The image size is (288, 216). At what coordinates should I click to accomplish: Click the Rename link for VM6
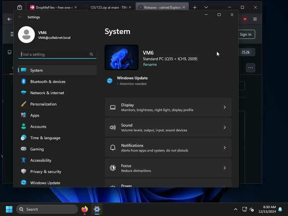150,64
